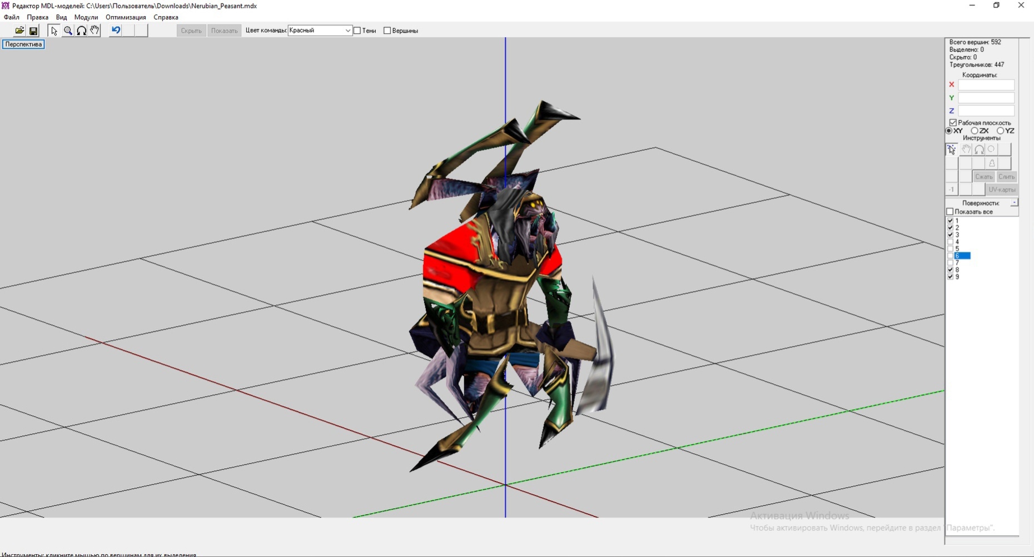Image resolution: width=1034 pixels, height=557 pixels.
Task: Click the Показать button
Action: pos(224,31)
